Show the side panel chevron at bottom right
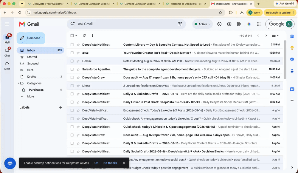The height and width of the screenshot is (173, 298). [292, 167]
